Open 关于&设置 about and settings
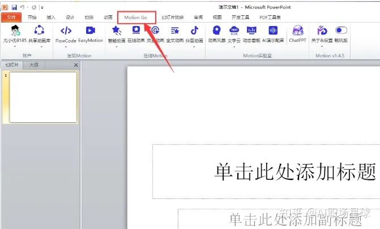This screenshot has height=229, width=380. point(322,31)
